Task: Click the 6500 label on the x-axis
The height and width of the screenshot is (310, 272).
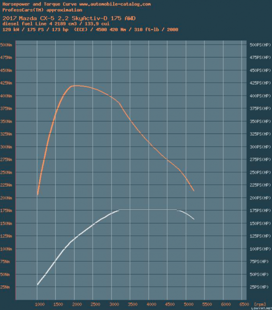Action: click(x=243, y=304)
